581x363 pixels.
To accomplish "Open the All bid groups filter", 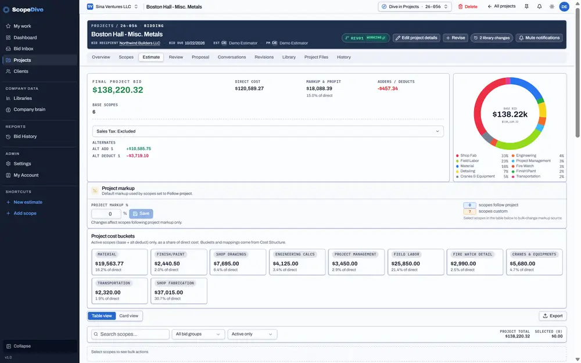I will click(198, 334).
